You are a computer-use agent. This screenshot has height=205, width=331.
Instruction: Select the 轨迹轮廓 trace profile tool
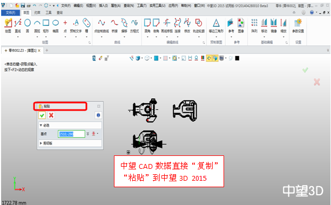tap(199, 25)
